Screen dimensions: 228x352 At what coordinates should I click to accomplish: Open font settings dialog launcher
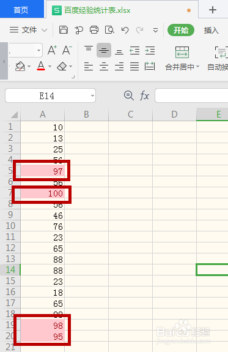pos(73,77)
